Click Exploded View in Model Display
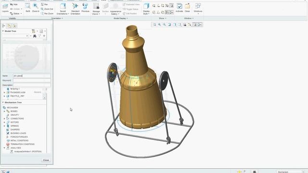308x173 pixels. [131, 4]
